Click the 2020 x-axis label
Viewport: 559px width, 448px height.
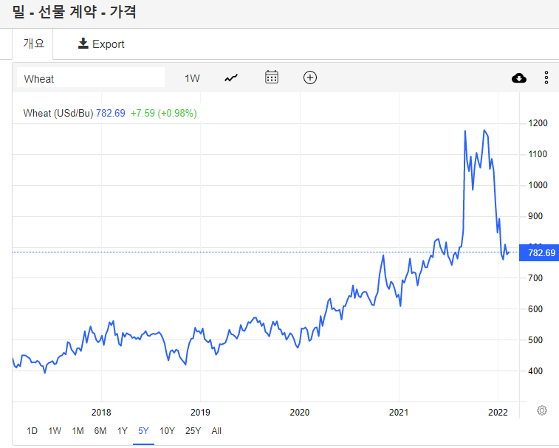tap(300, 413)
